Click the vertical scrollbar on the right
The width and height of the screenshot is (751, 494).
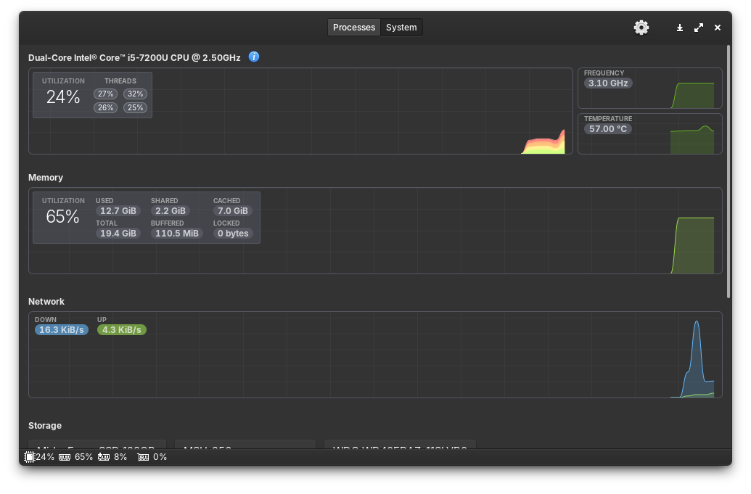(728, 170)
